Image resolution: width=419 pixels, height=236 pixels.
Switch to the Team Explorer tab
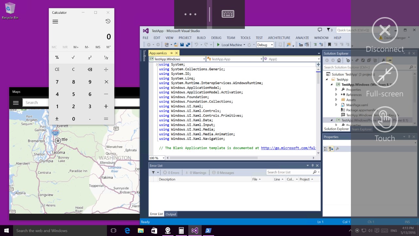coord(362,129)
